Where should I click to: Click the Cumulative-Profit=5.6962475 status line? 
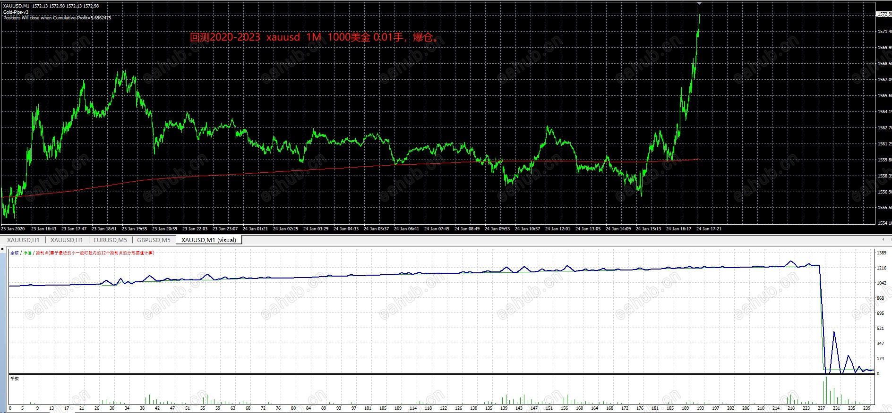[57, 18]
